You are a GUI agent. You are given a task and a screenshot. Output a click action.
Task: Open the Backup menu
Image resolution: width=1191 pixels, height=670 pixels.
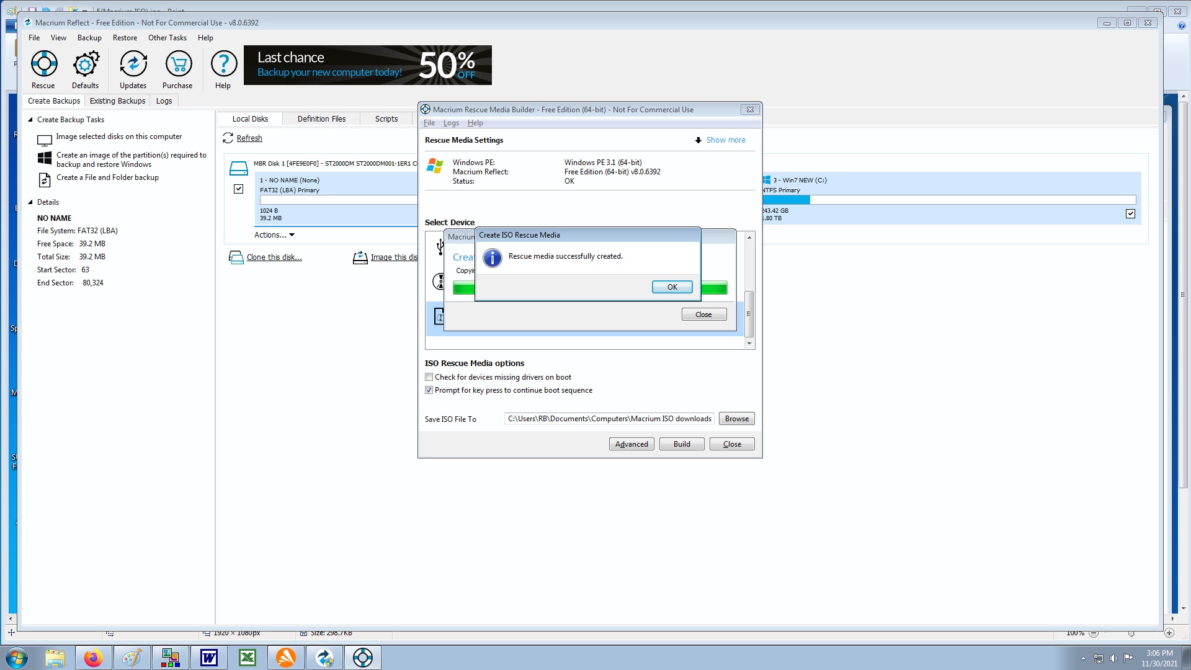point(89,38)
